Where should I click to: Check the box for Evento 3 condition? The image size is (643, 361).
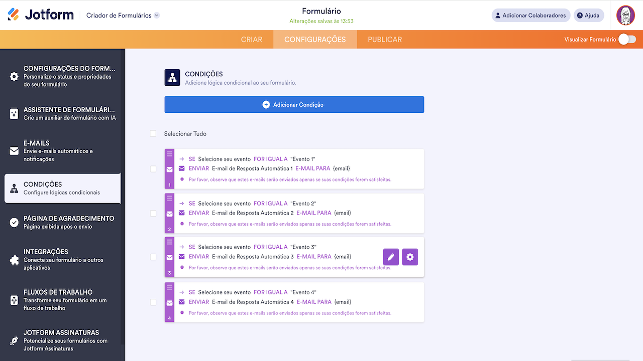[153, 257]
